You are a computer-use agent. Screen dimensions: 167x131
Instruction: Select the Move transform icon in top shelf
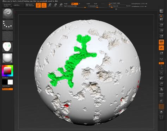point(49,5)
